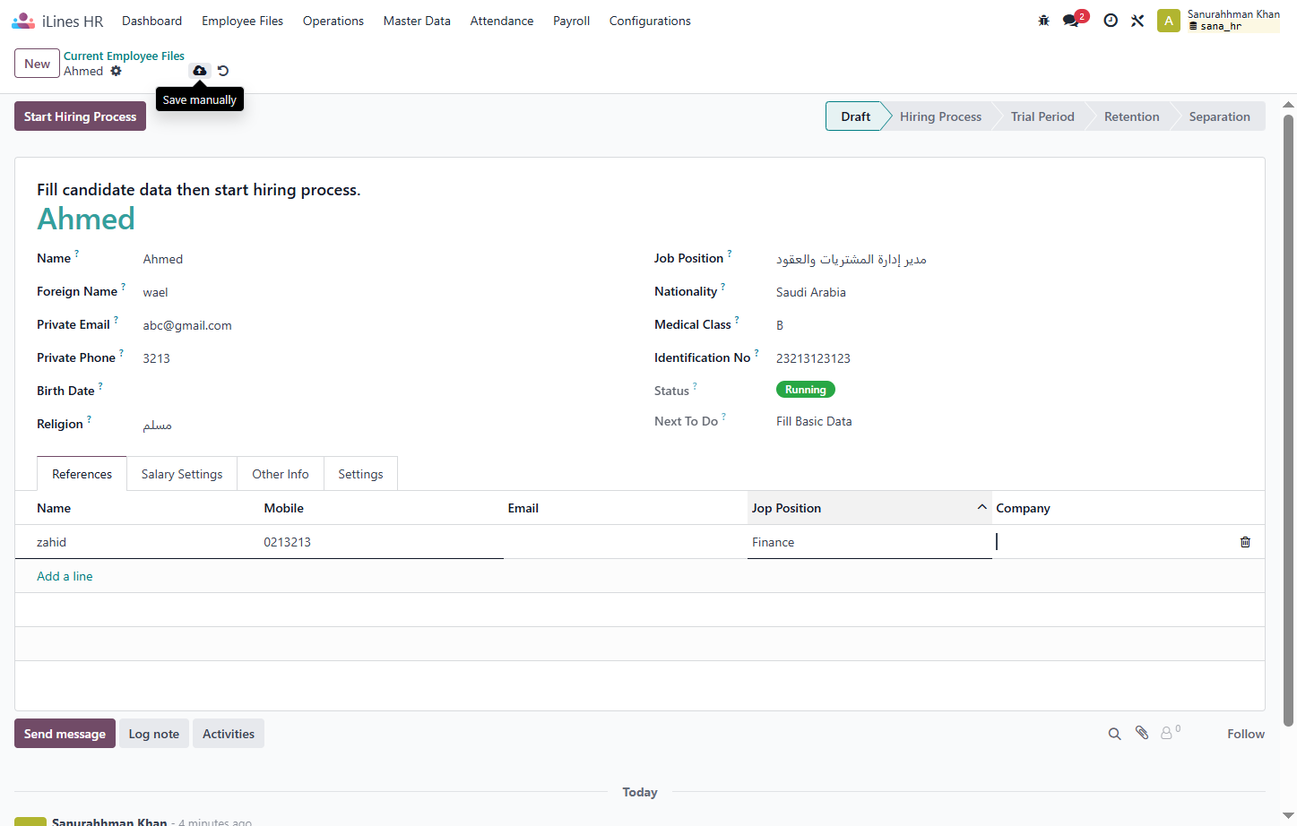Edit the Name field Ahmed
Image resolution: width=1297 pixels, height=826 pixels.
384,259
